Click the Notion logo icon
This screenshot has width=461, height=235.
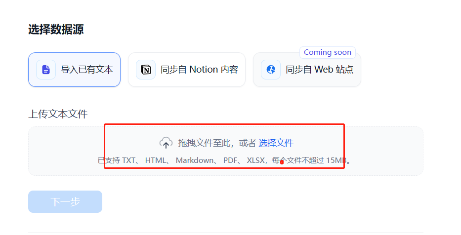click(x=146, y=70)
